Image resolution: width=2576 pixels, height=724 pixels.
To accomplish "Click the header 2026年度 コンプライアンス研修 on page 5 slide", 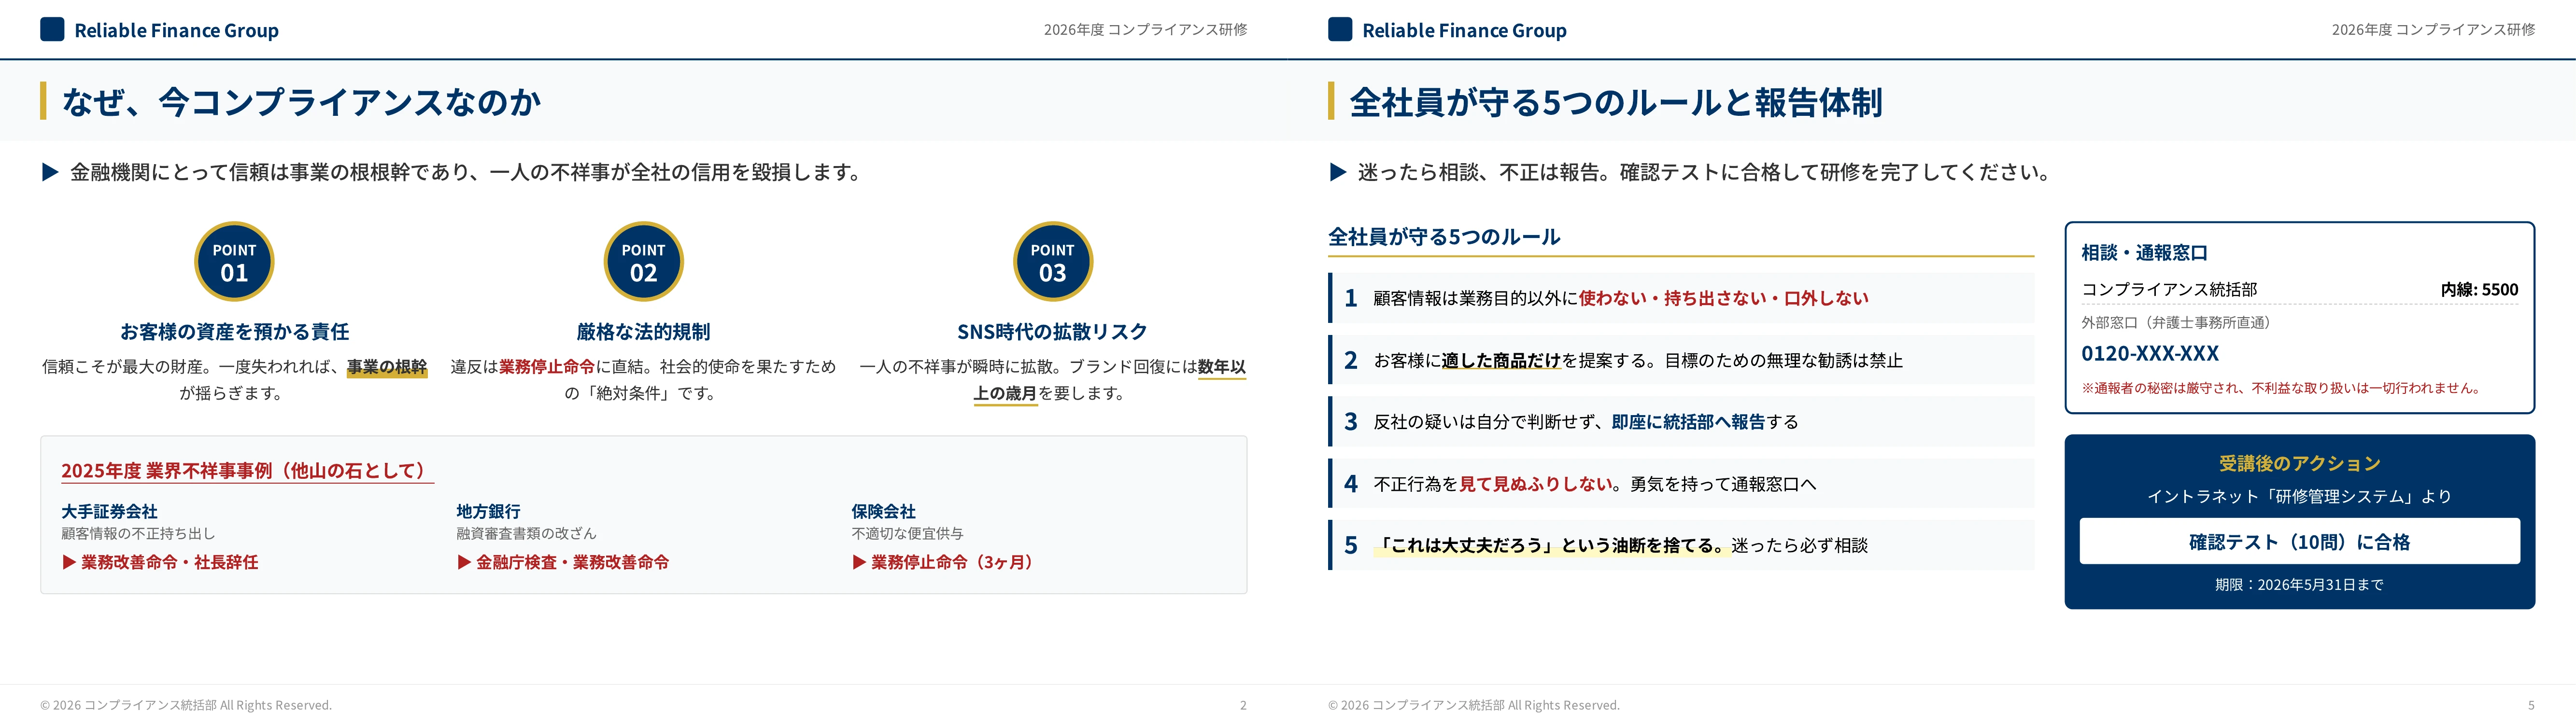I will click(2433, 30).
